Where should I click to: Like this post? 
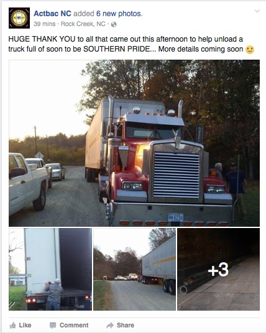click(21, 325)
